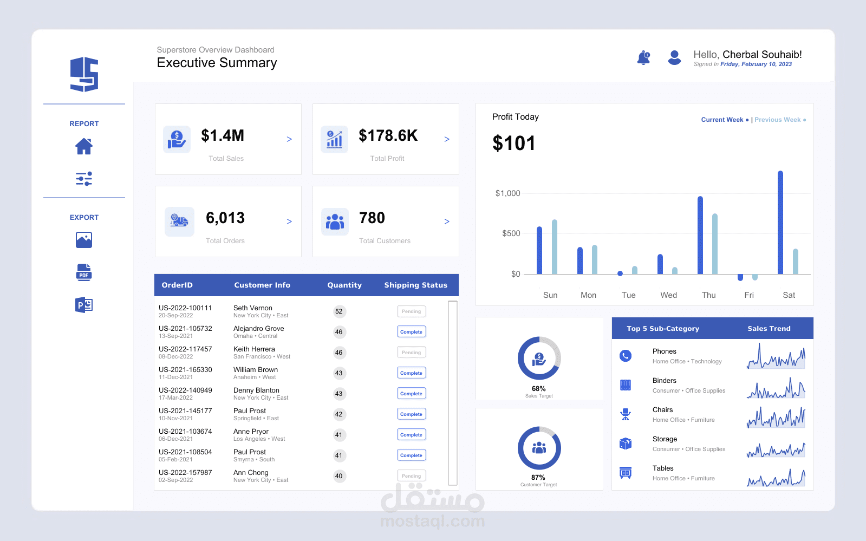Sort table by OrderID column header
The image size is (866, 541).
(177, 285)
